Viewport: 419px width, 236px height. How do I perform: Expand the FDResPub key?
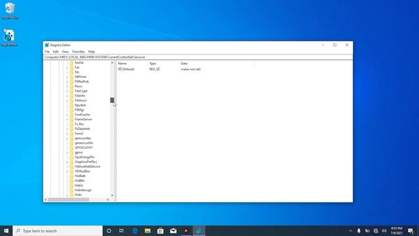click(67, 81)
